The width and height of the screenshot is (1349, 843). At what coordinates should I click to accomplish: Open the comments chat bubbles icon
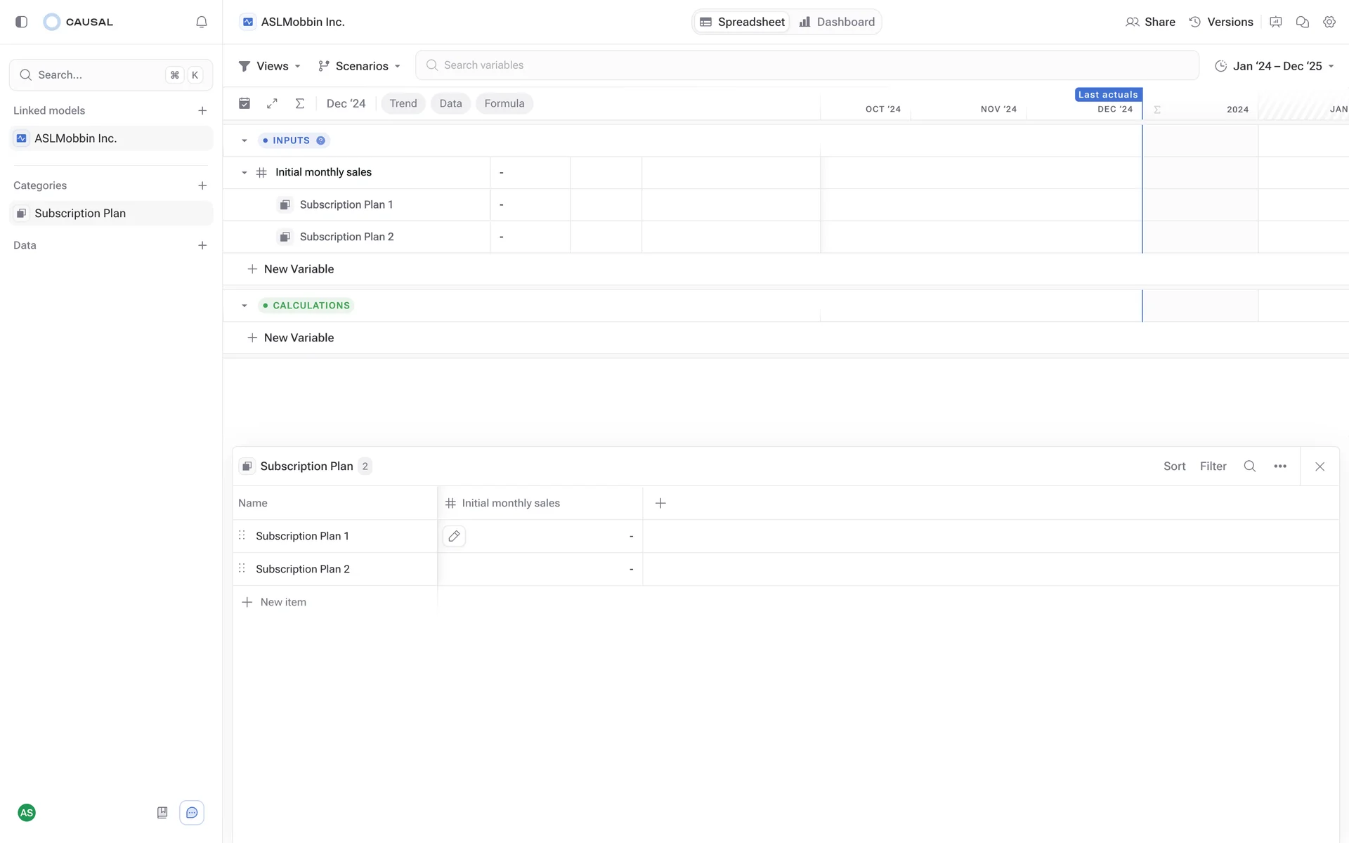pyautogui.click(x=1302, y=22)
